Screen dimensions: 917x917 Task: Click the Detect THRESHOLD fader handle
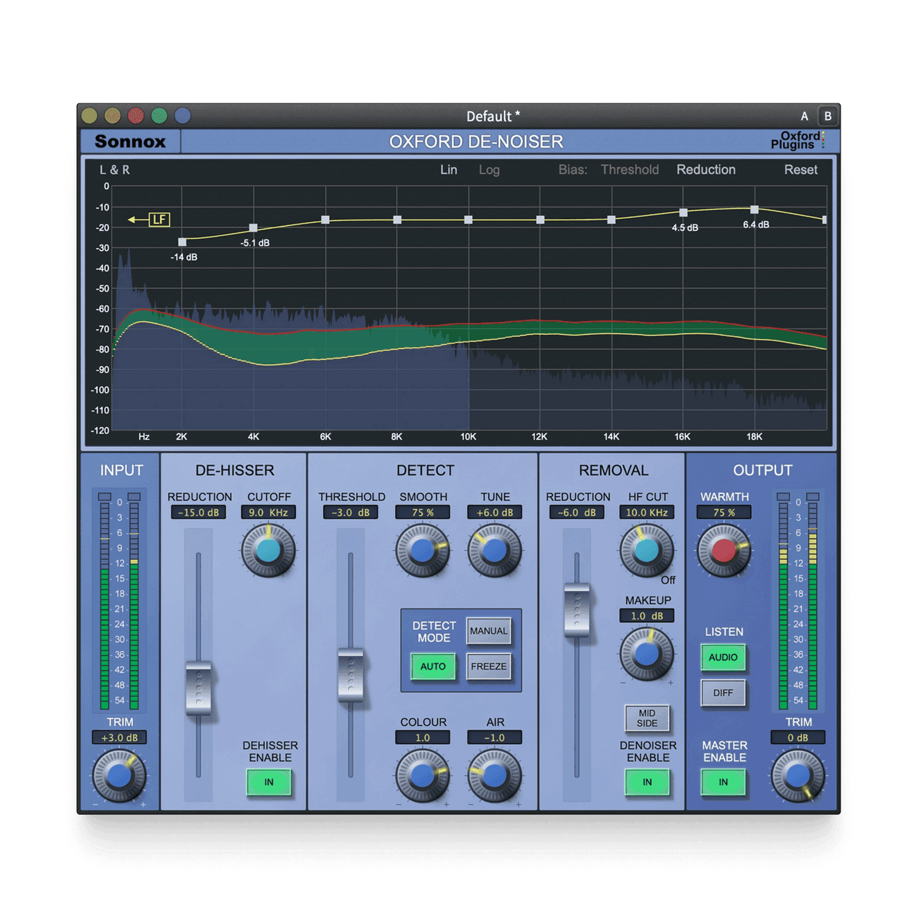(x=351, y=675)
